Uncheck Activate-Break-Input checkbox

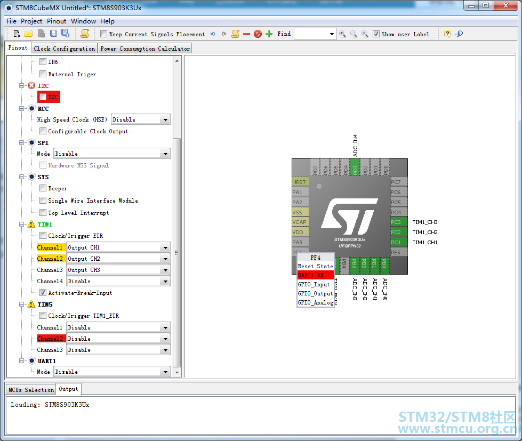43,293
